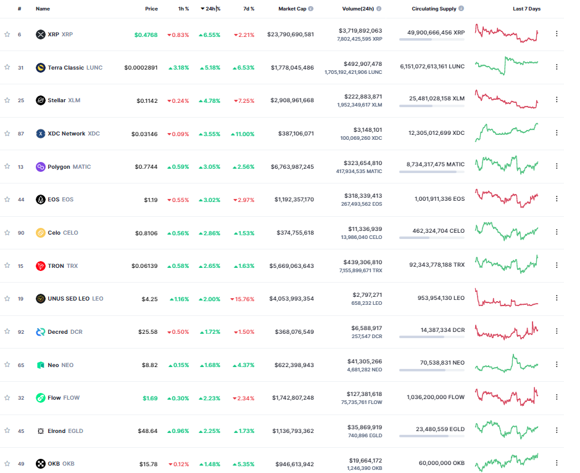Click the Flow coin logo icon
This screenshot has width=580, height=473.
[40, 398]
